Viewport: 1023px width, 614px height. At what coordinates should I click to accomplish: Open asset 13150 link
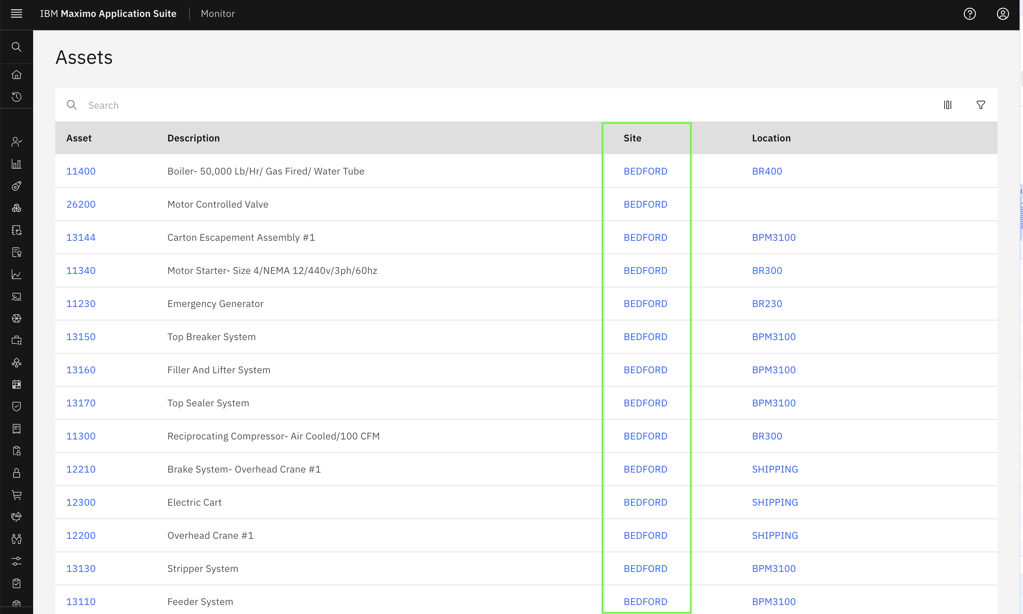81,337
